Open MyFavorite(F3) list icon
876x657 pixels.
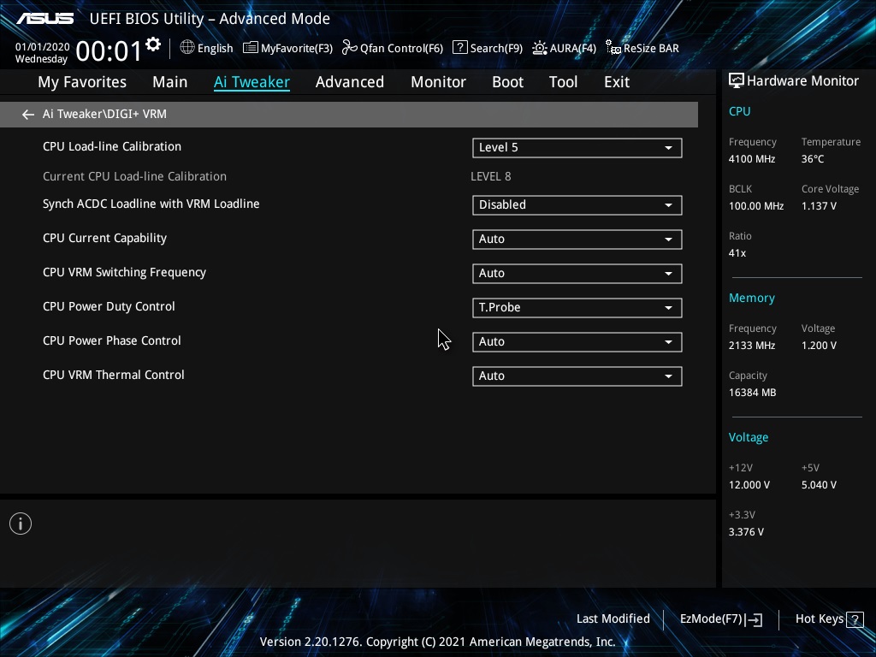point(251,48)
